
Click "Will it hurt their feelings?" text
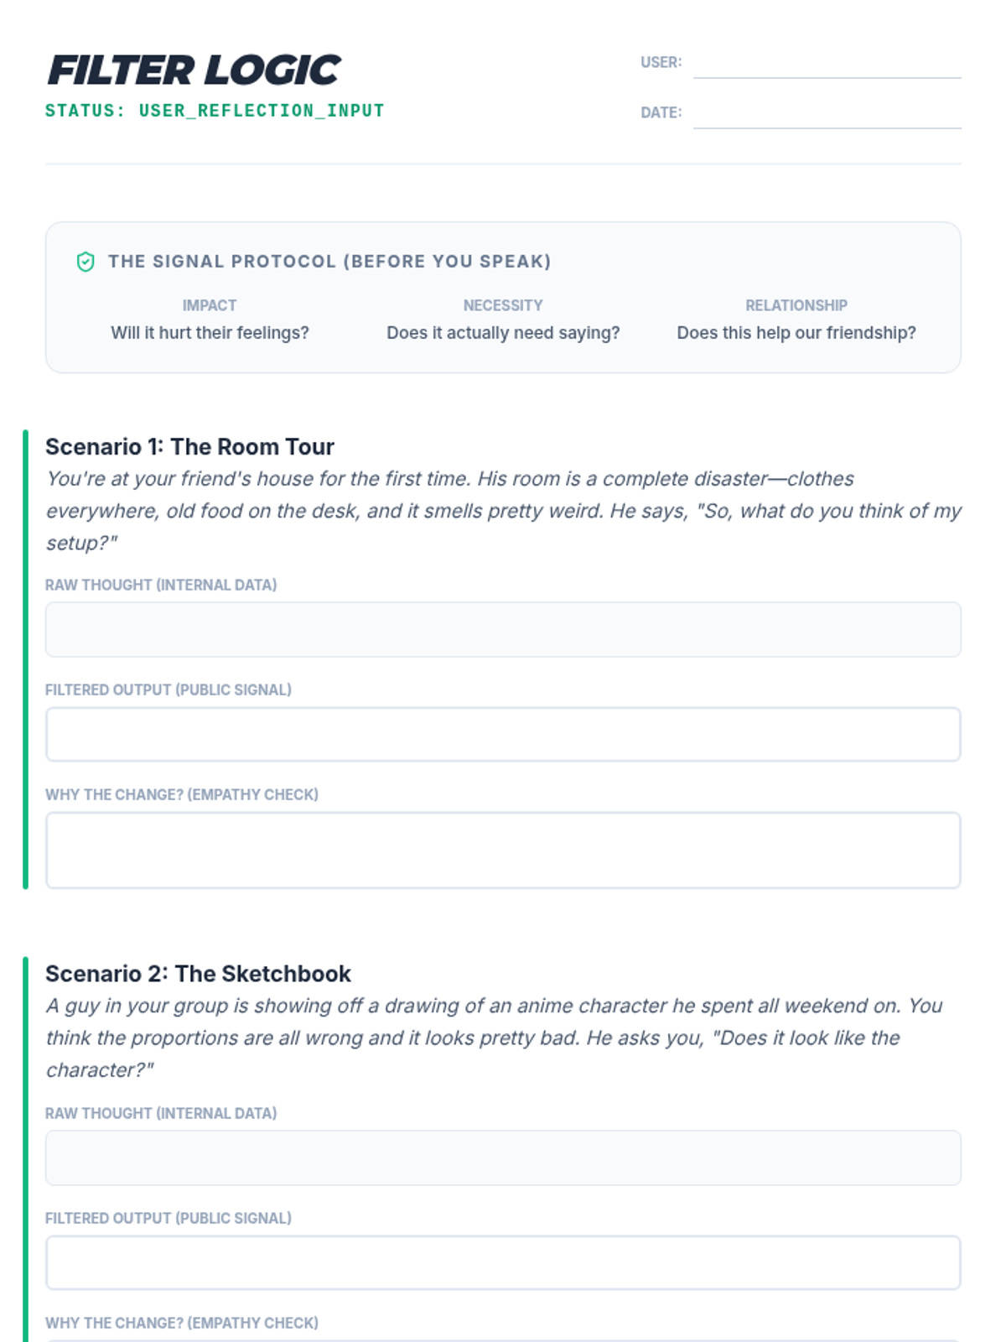(210, 333)
